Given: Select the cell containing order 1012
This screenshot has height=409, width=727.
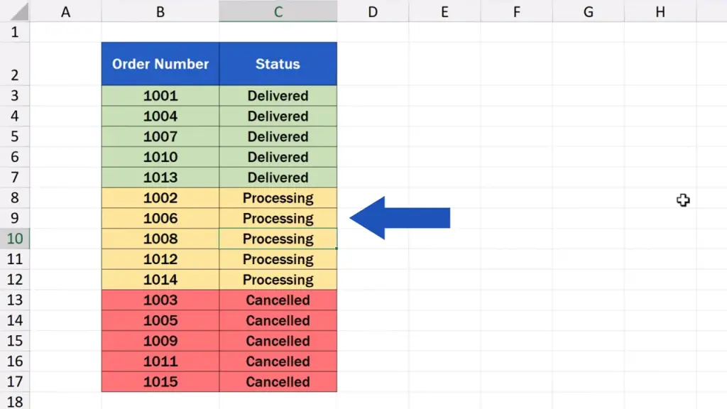Looking at the screenshot, I should point(160,259).
